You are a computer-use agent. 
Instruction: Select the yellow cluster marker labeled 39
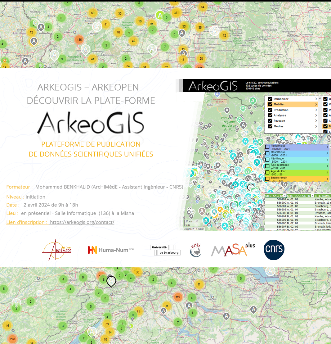point(107,324)
